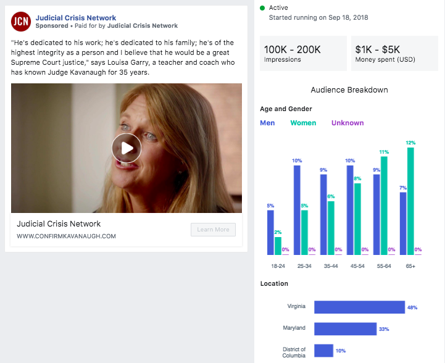
Task: Click the green Active status dot
Action: pos(262,8)
